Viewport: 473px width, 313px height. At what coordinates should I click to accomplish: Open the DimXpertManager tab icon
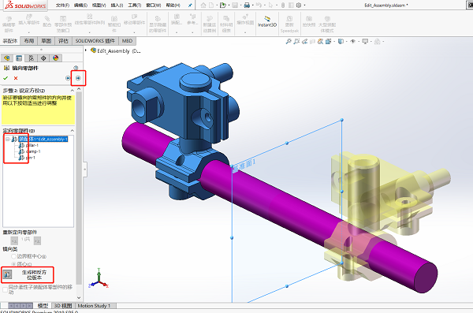click(43, 58)
